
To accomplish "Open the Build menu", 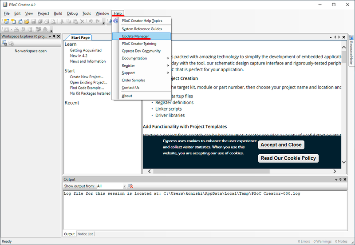I will coord(58,13).
